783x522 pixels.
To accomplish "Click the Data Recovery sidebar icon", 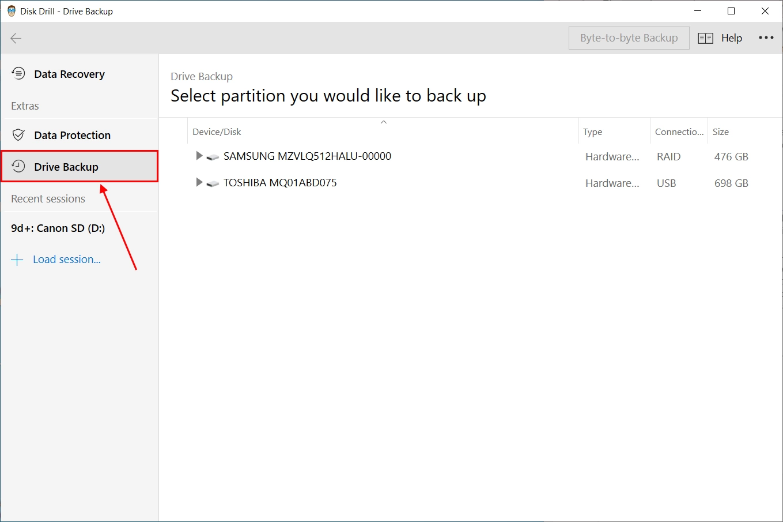I will coord(18,73).
